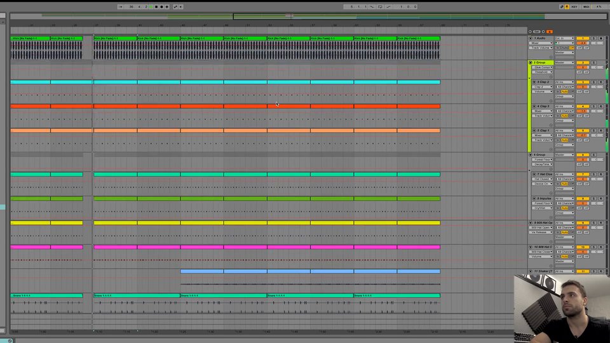
Task: Toggle the Punch-Out switch
Action: [389, 6]
